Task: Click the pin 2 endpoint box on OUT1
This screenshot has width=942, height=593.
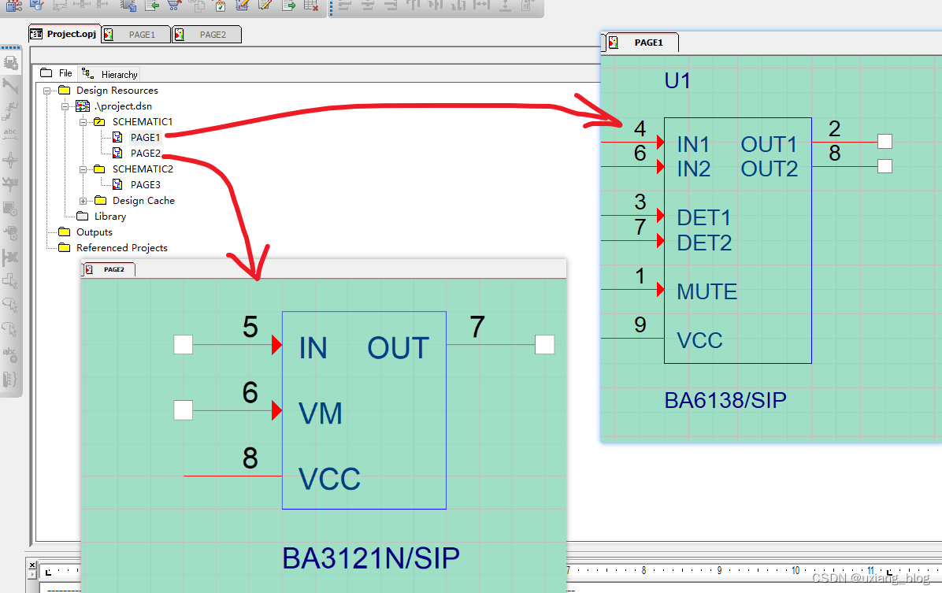Action: click(885, 142)
